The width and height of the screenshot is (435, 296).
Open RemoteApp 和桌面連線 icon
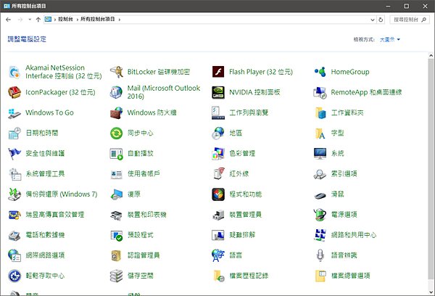pos(320,92)
